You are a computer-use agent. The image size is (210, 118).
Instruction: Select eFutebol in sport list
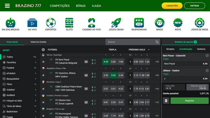point(19,73)
